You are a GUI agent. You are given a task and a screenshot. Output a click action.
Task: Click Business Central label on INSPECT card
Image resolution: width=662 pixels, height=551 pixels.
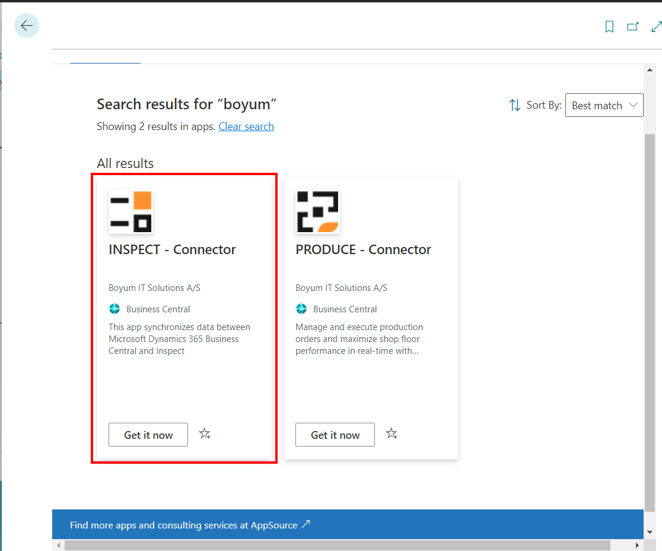[x=158, y=309]
